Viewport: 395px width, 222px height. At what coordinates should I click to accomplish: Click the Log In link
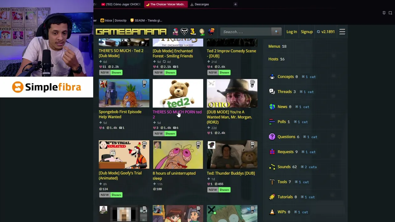292,32
